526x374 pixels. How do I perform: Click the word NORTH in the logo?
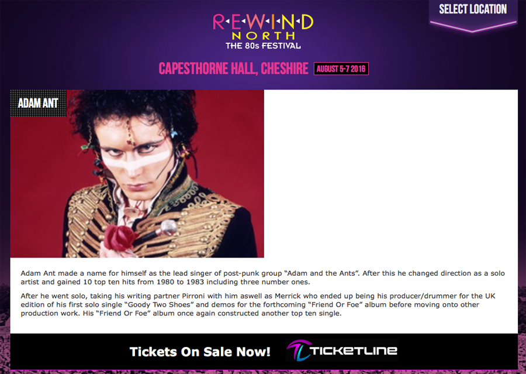[264, 36]
